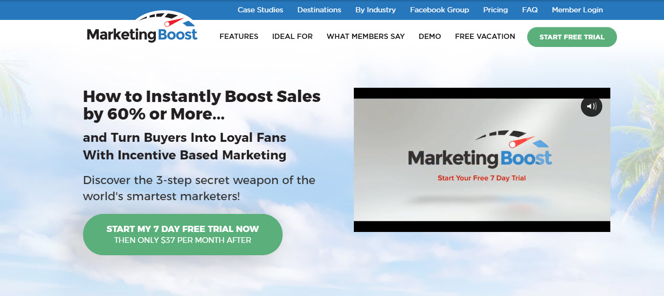The height and width of the screenshot is (296, 664).
Task: Click the Marketing Boost logo in header
Action: point(142,28)
